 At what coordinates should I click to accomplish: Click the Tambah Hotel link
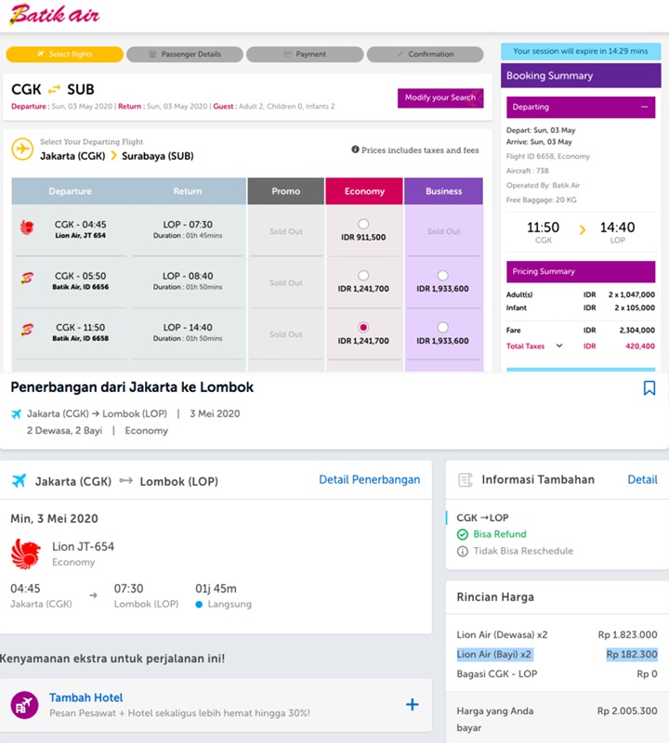tap(85, 697)
